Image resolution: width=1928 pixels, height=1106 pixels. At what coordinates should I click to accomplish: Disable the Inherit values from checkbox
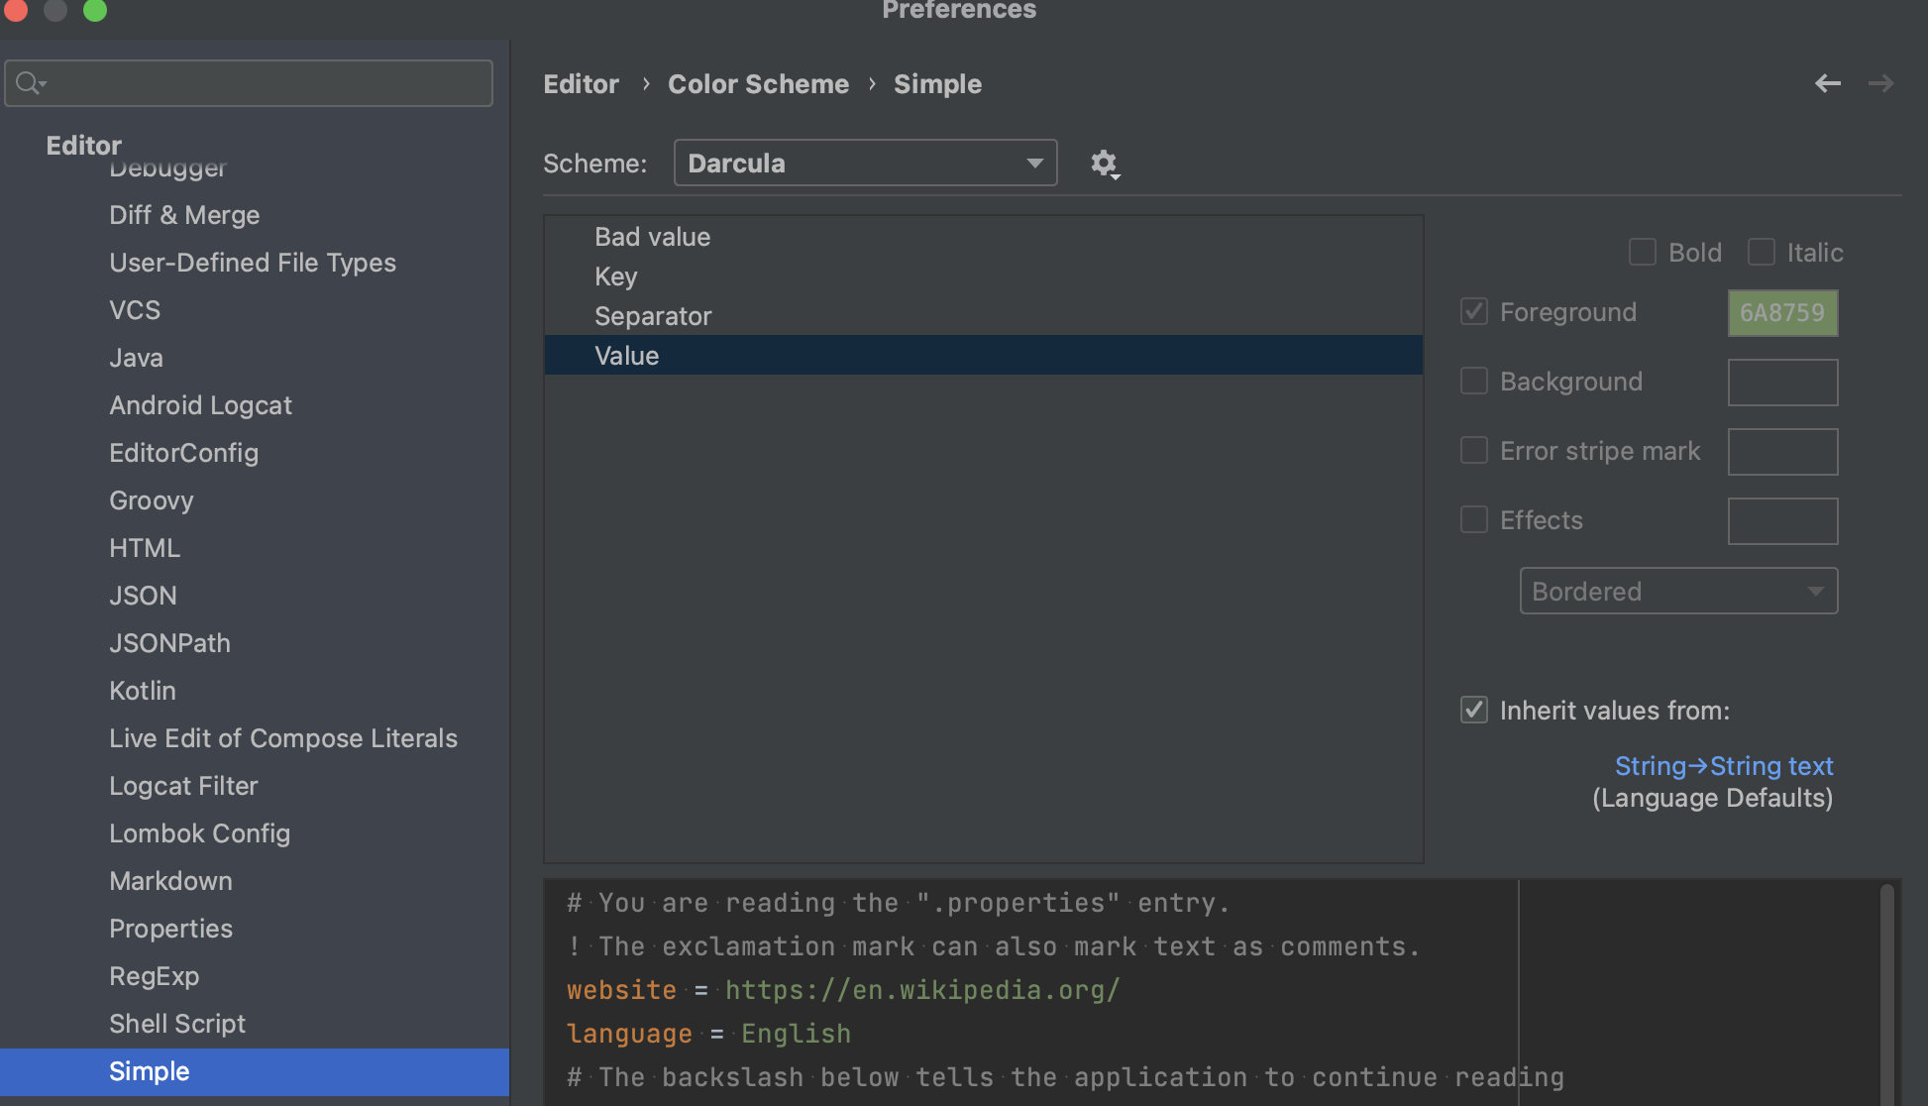point(1473,710)
